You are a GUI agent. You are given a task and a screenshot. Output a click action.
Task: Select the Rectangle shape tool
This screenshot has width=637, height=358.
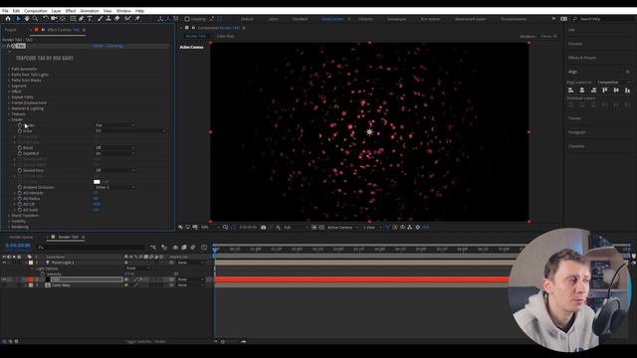click(73, 19)
